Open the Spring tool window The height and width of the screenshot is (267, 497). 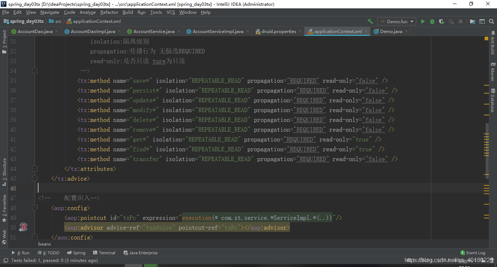point(76,253)
